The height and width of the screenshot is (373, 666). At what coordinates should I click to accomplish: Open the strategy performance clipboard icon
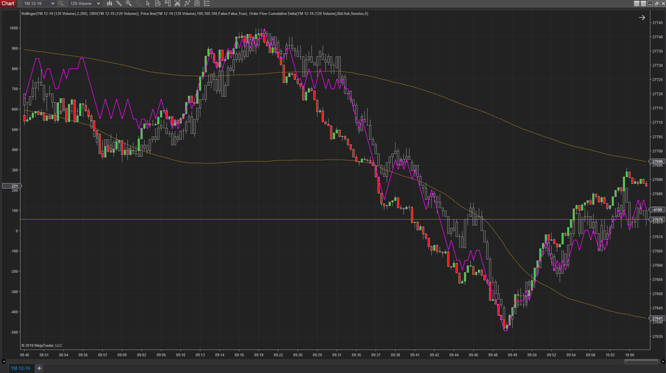click(x=197, y=3)
